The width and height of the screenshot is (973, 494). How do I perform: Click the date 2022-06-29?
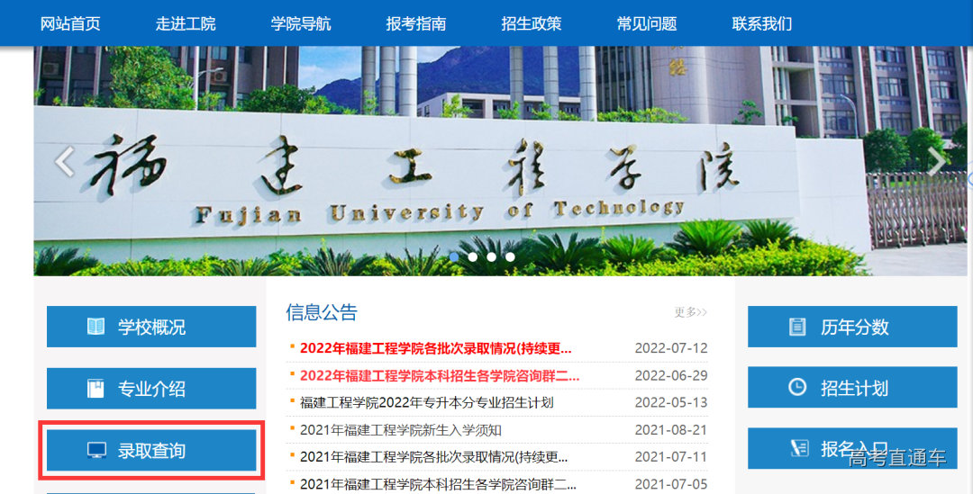tap(671, 375)
